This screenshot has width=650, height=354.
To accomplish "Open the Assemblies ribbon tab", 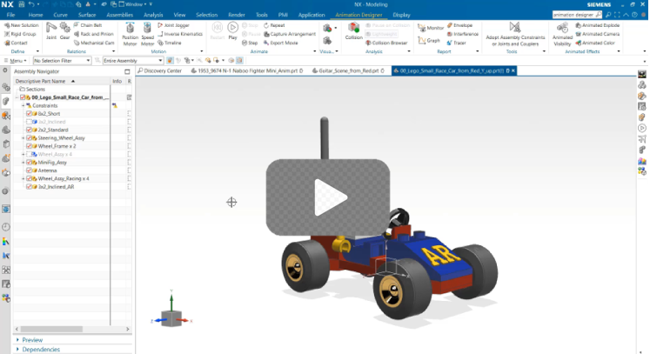I will [119, 15].
